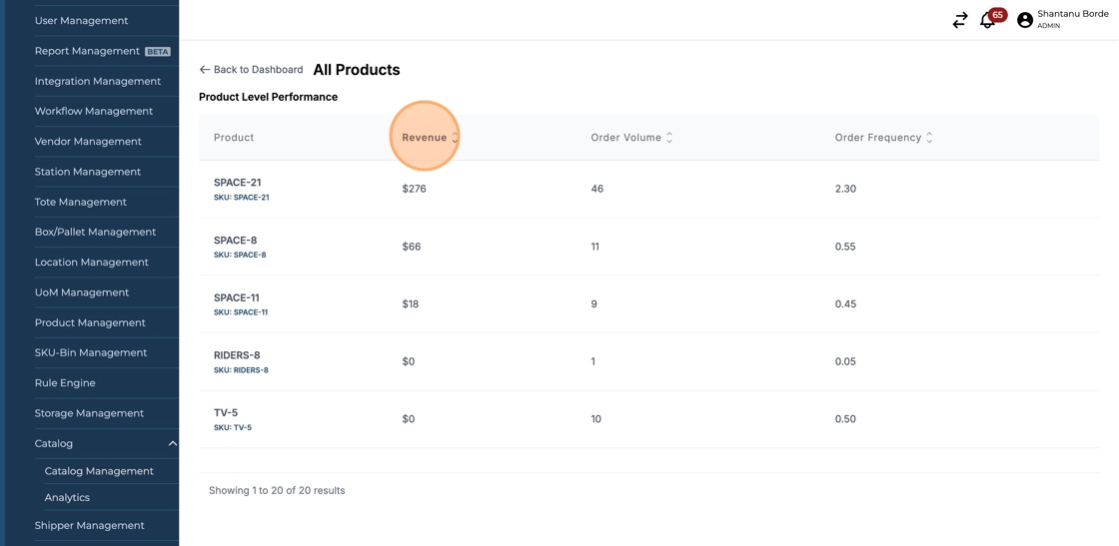
Task: Open the TV-5 product entry
Action: (x=226, y=412)
